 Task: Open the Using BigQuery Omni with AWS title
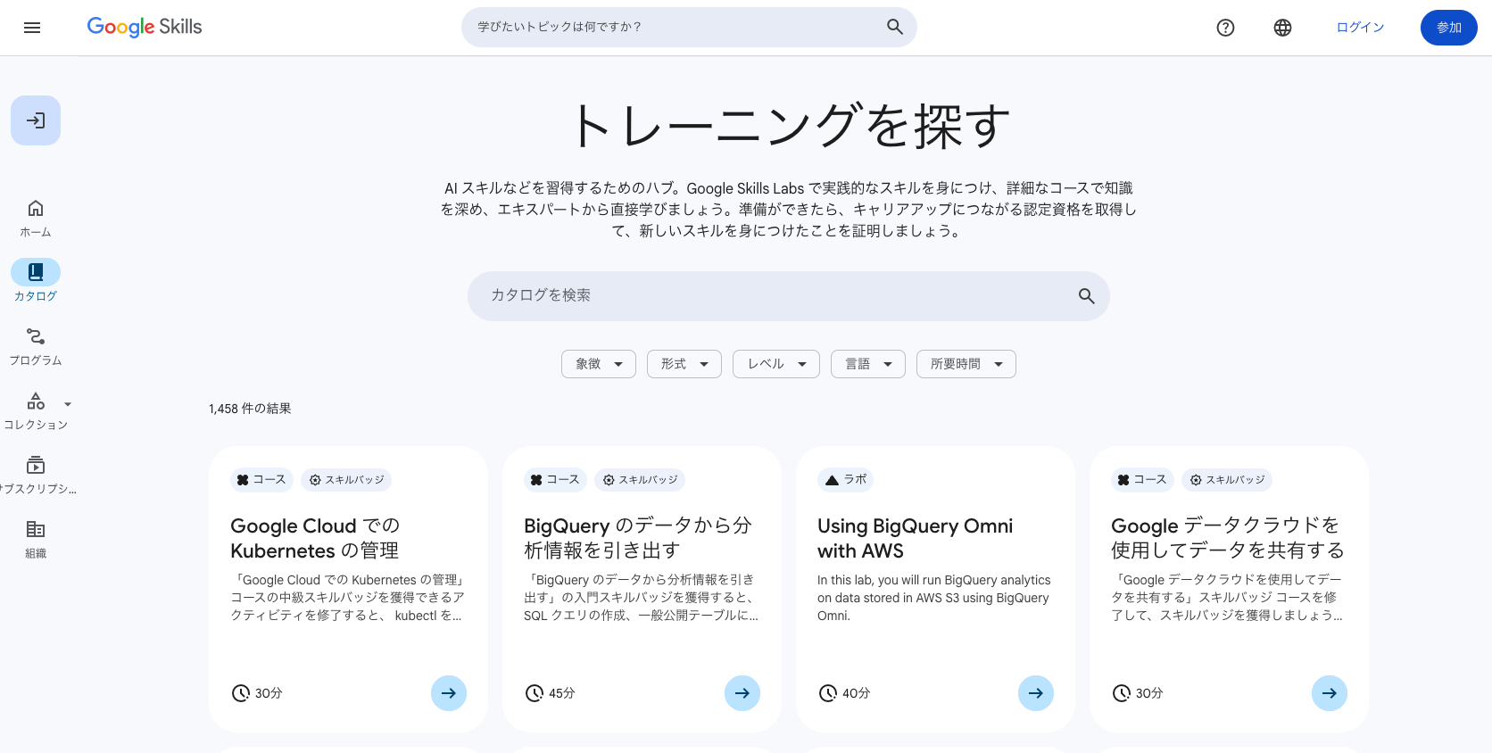tap(916, 538)
